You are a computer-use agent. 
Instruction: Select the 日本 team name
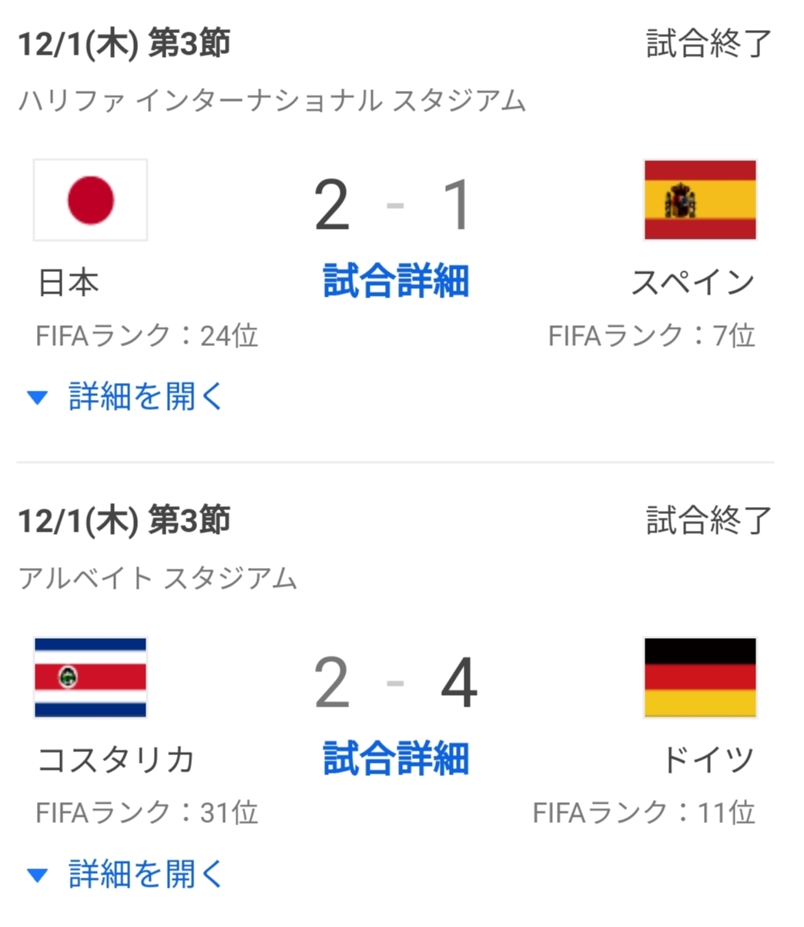tap(69, 283)
